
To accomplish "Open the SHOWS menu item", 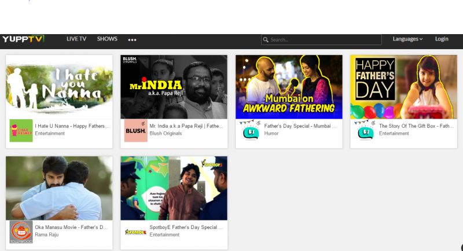I will [107, 39].
